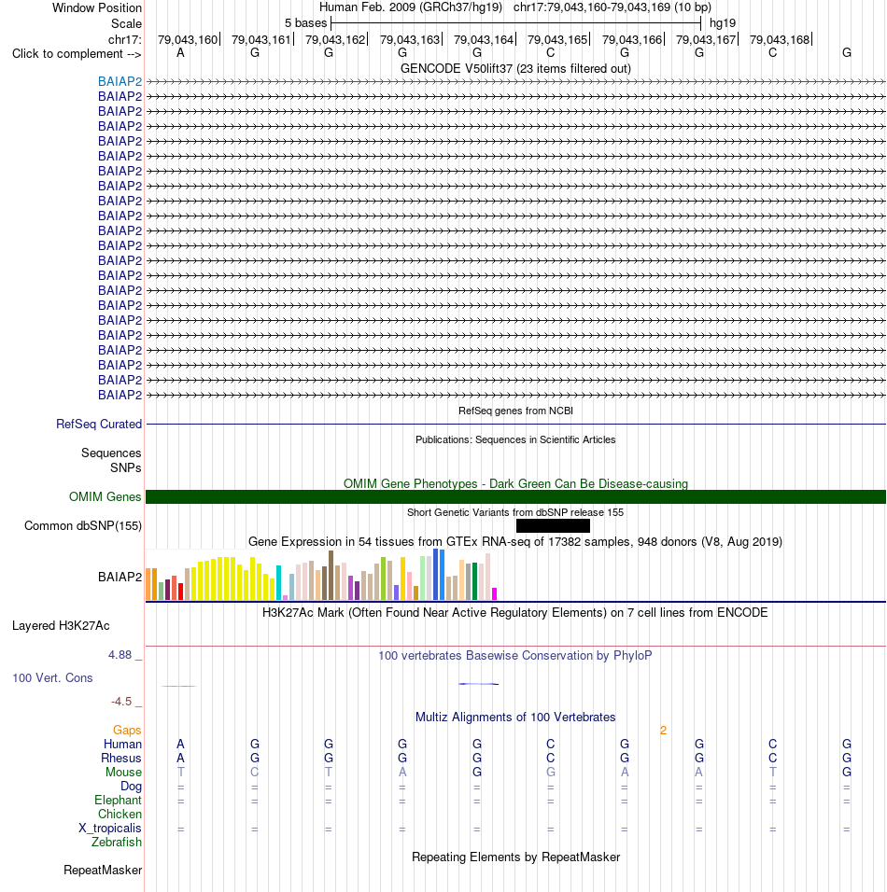Click the chr17:79,043,160-79,043,169 (10 bp) header text

point(612,7)
